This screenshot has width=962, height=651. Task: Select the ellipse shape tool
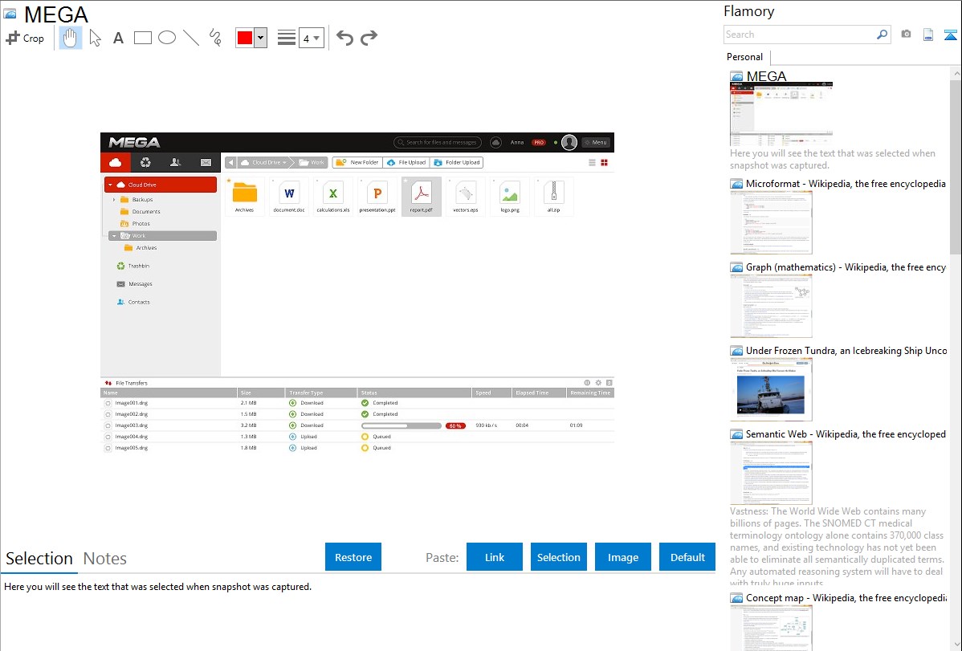click(x=167, y=38)
